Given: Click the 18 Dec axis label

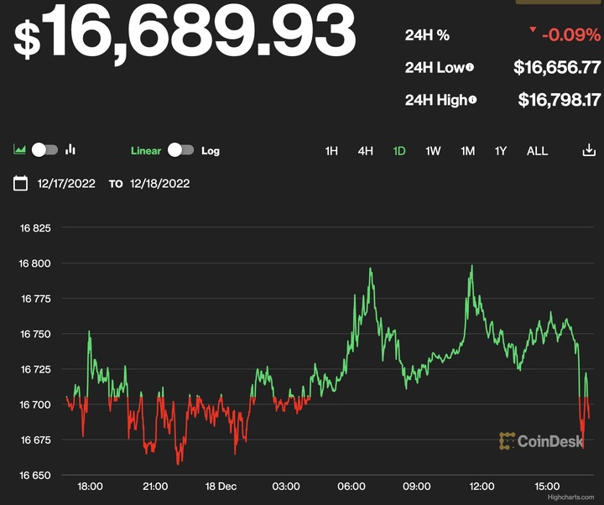Looking at the screenshot, I should [221, 487].
